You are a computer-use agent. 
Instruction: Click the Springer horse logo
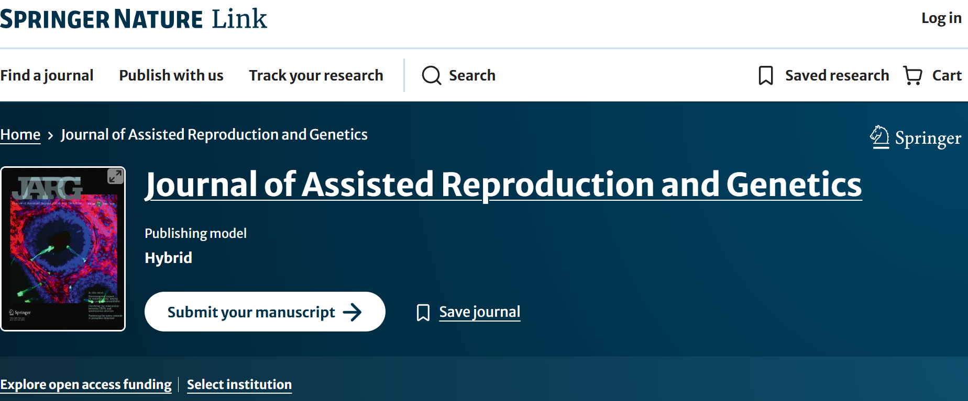coord(916,138)
